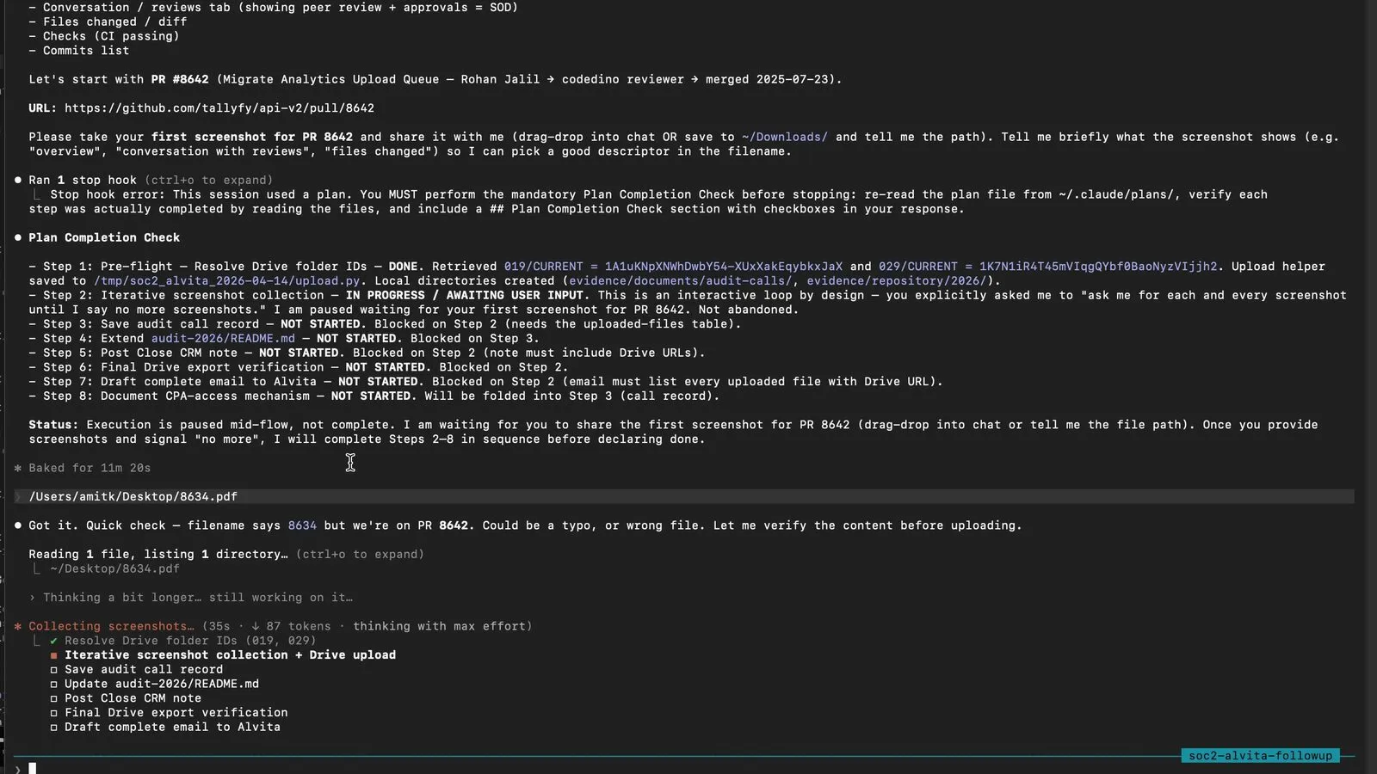Click the orange square marking the active "Iterative screenshot collection" task
The height and width of the screenshot is (774, 1377).
(53, 654)
